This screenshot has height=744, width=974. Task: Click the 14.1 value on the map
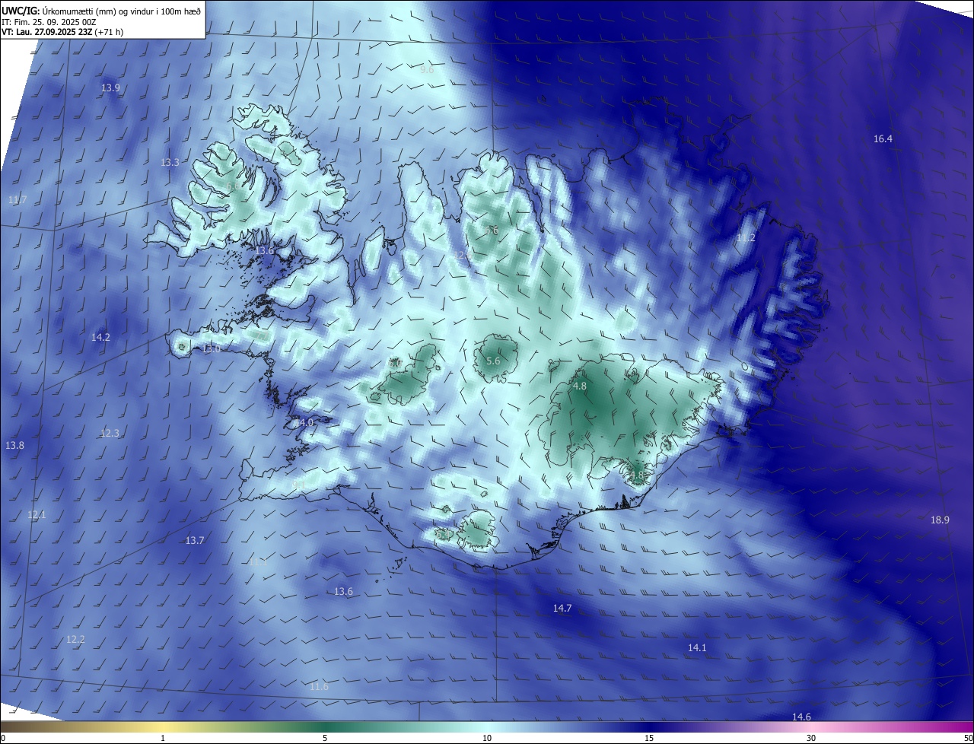coord(697,648)
